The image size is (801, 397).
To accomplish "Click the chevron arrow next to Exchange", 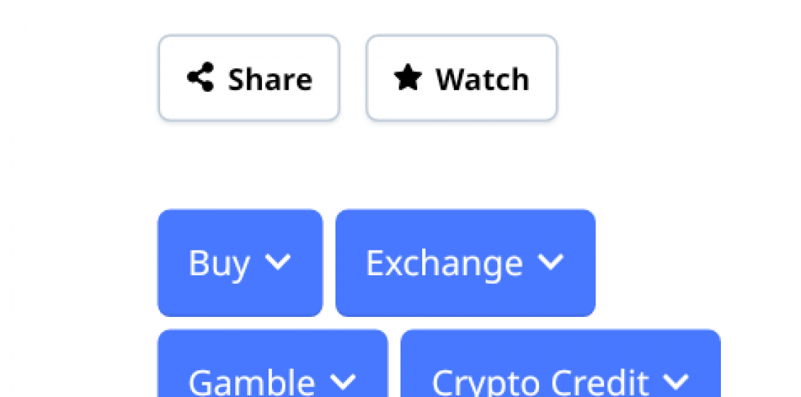I will tap(551, 263).
